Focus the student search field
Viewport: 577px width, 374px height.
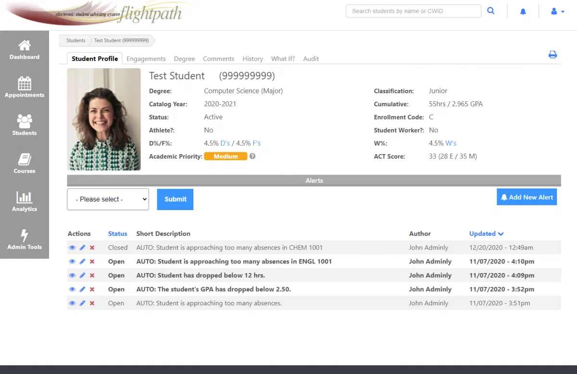tap(414, 11)
